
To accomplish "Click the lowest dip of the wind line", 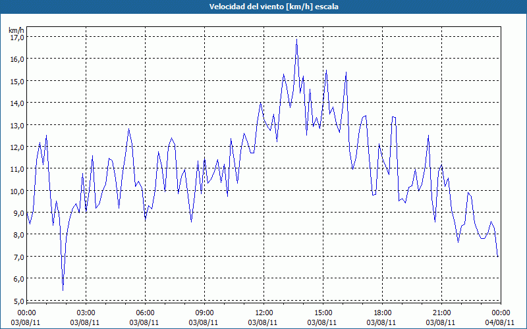I will tap(63, 290).
